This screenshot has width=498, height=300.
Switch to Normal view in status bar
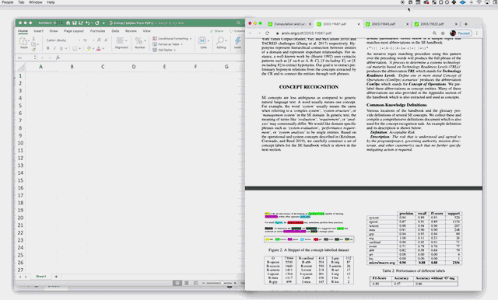click(177, 283)
